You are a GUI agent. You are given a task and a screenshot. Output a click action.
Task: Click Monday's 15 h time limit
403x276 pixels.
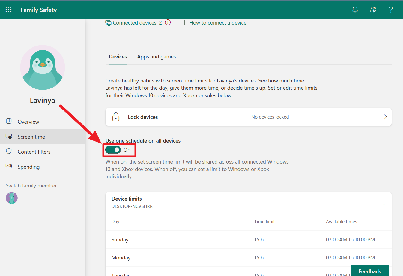pos(259,258)
